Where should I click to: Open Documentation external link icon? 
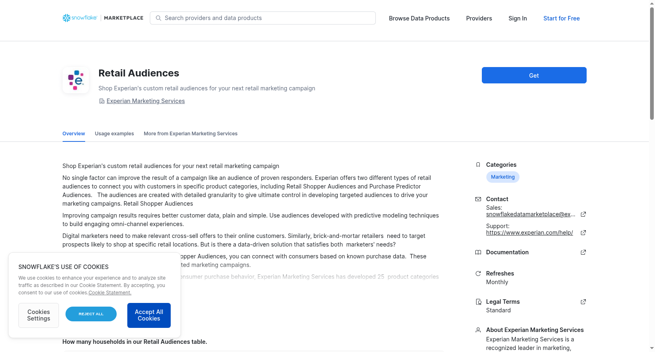pos(583,252)
